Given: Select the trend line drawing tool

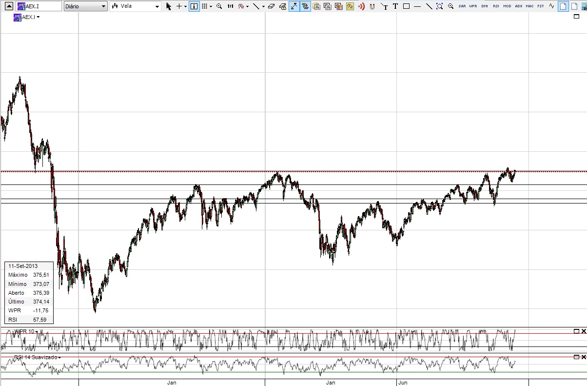Looking at the screenshot, I should pos(256,6).
